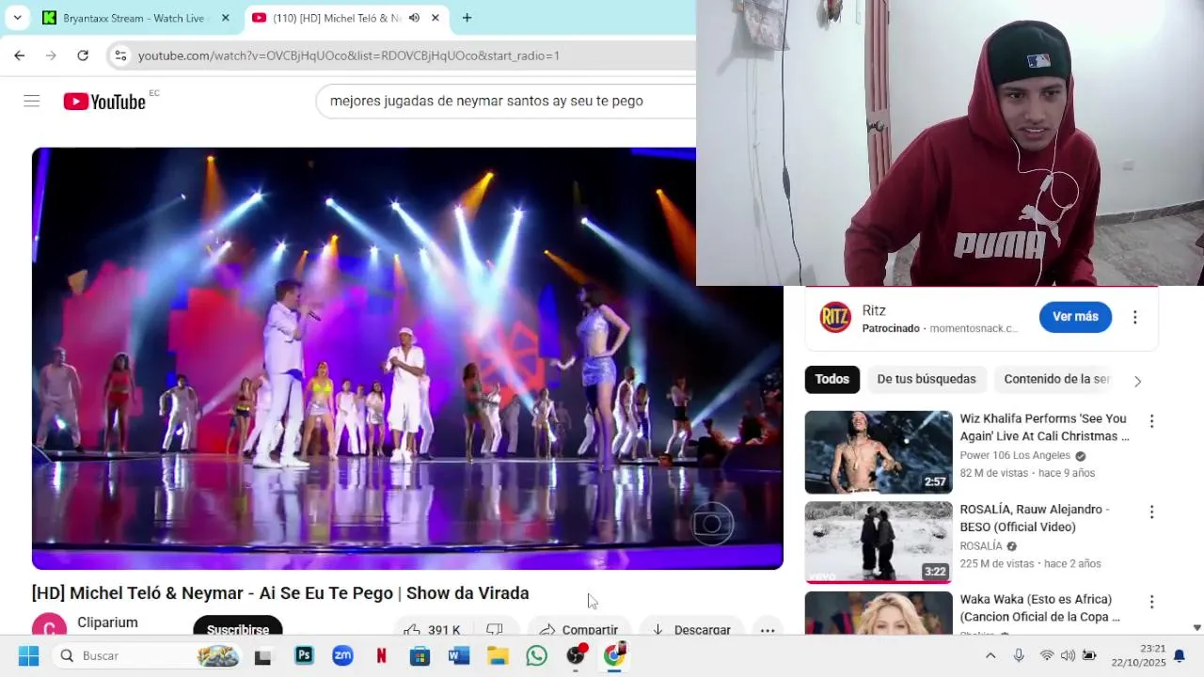Open Wiz Khalifa video options menu
This screenshot has height=677, width=1204.
coord(1151,421)
